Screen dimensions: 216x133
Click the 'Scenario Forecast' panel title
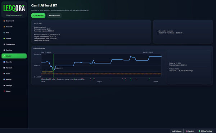[x=39, y=48]
